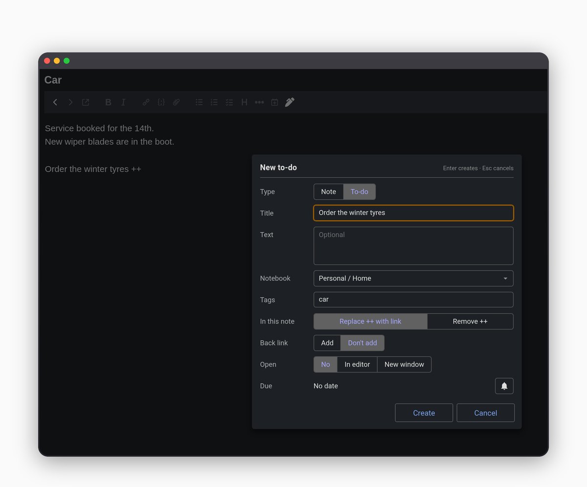Viewport: 587px width, 487px height.
Task: Click the numbered list icon
Action: coord(214,102)
